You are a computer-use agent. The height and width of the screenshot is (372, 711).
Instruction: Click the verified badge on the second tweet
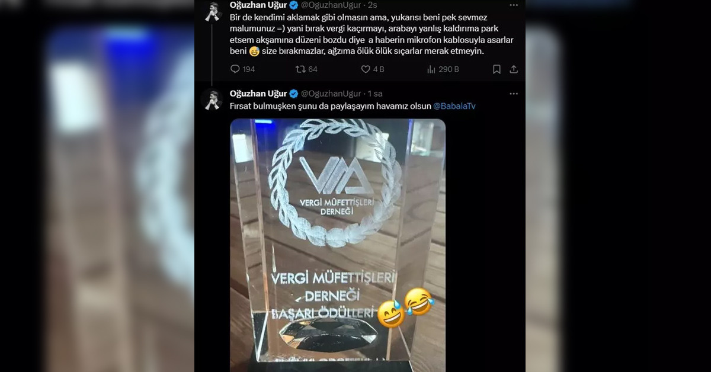pos(293,94)
